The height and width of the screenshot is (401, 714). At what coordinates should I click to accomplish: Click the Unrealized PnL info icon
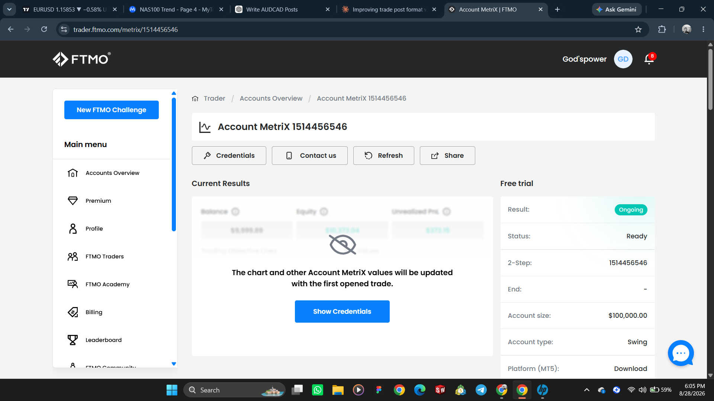point(447,212)
